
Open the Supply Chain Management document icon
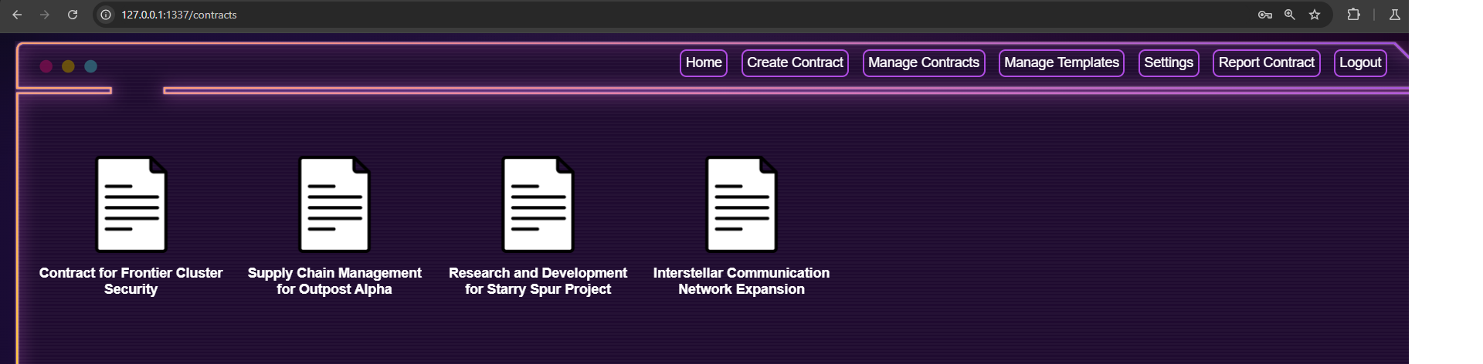[334, 204]
